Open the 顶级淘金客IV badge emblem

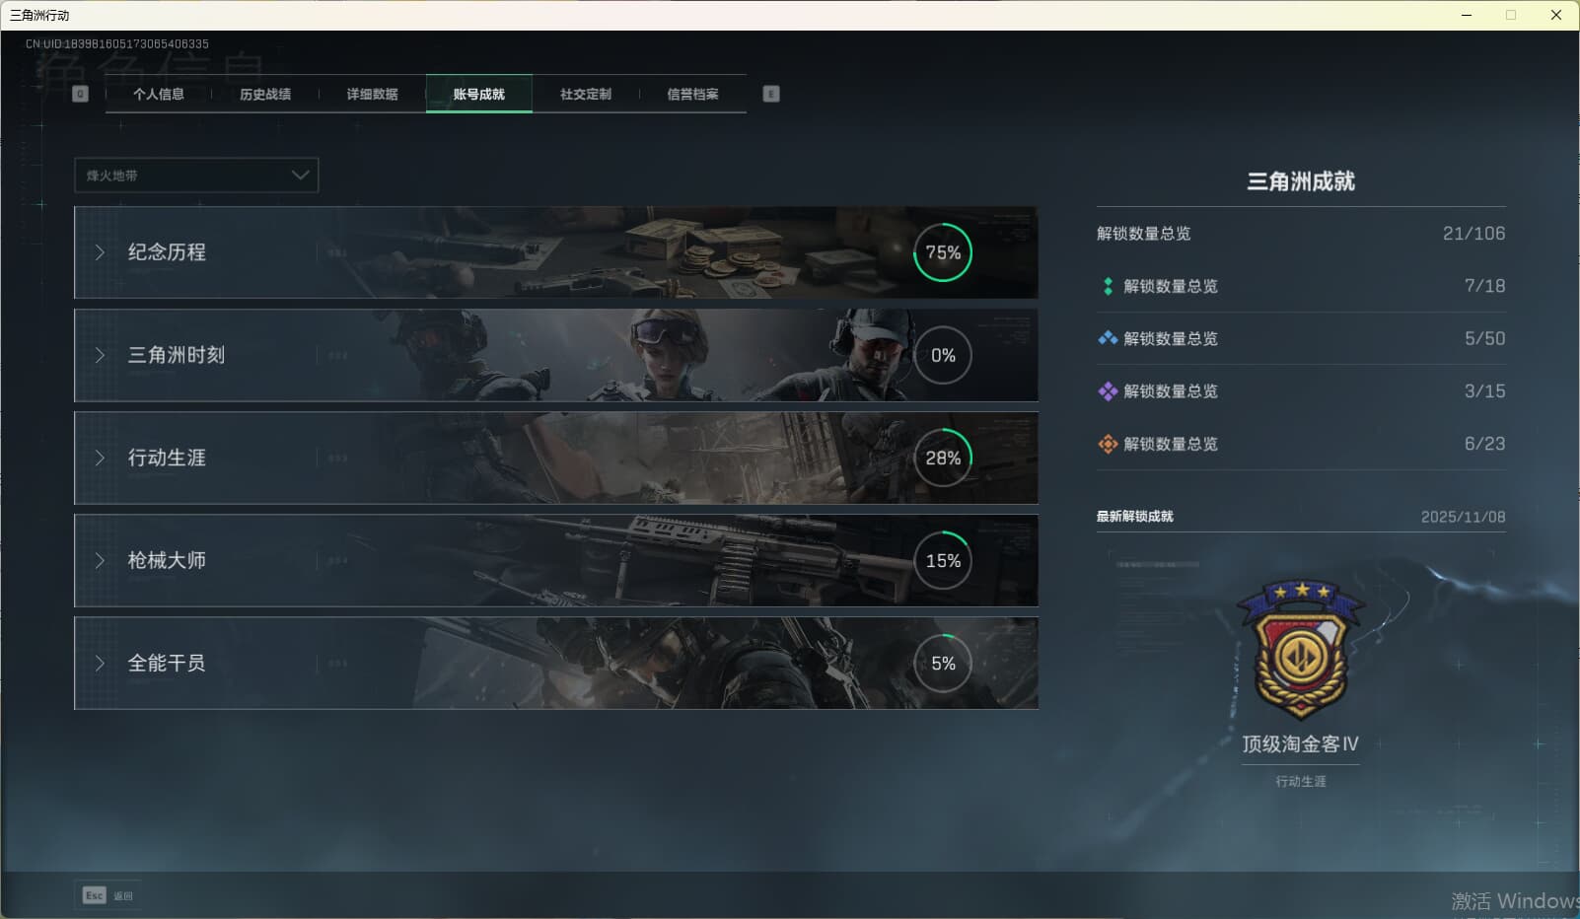click(x=1301, y=649)
